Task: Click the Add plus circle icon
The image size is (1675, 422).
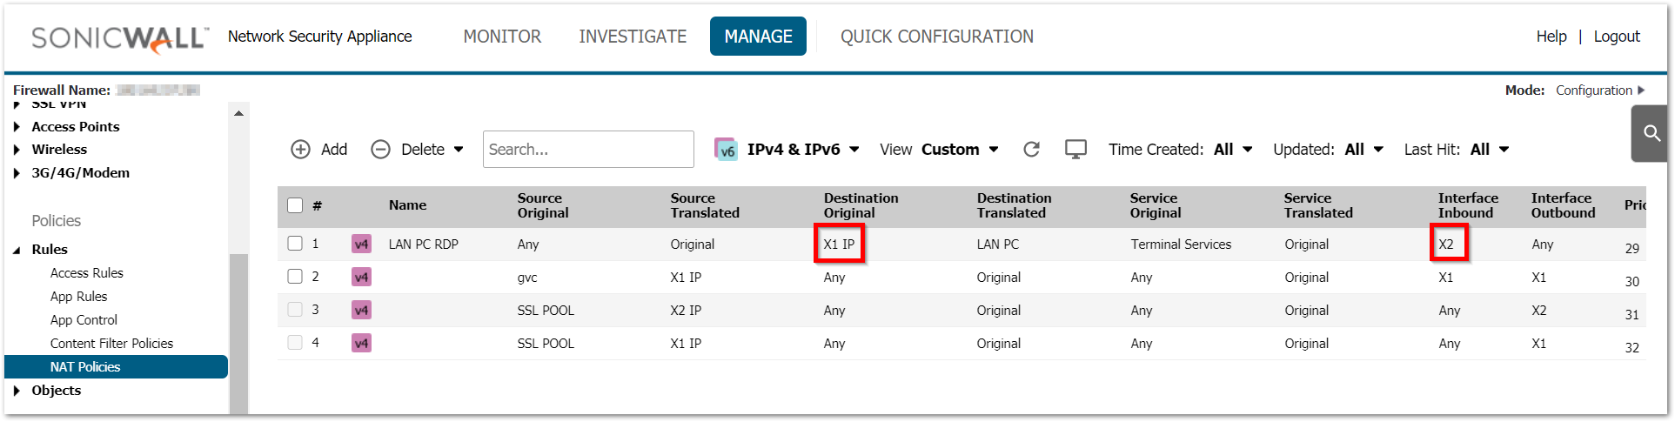Action: pos(300,150)
